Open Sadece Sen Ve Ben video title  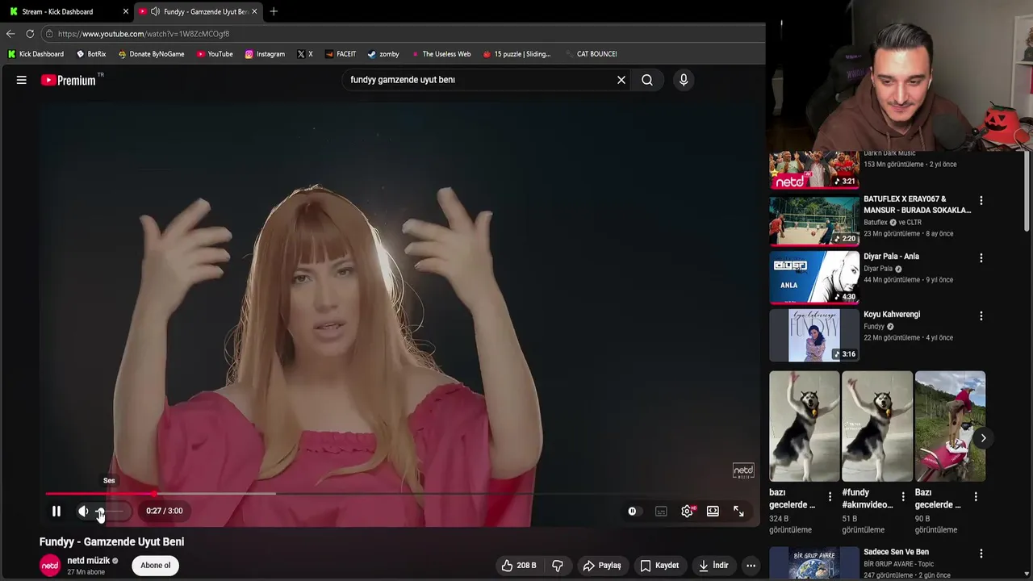click(x=896, y=553)
